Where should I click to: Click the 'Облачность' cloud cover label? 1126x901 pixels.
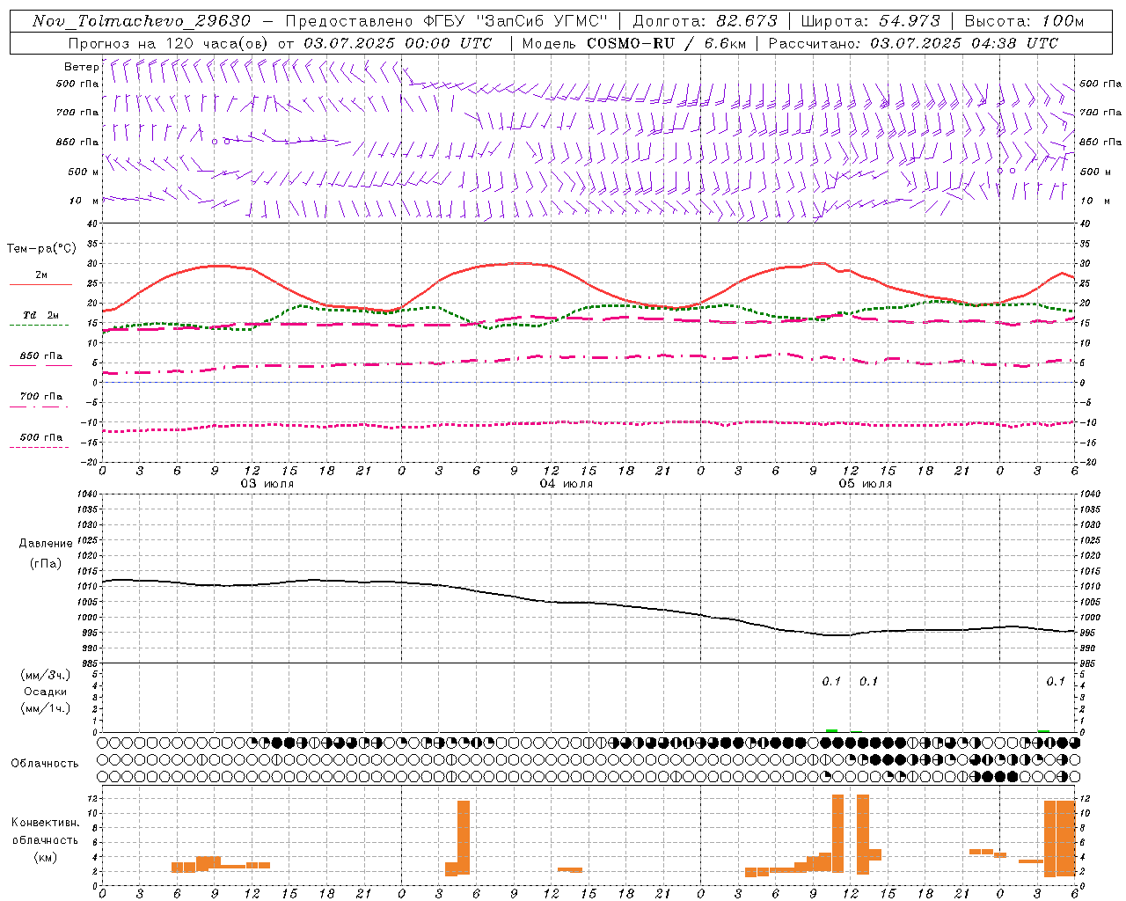[x=45, y=763]
